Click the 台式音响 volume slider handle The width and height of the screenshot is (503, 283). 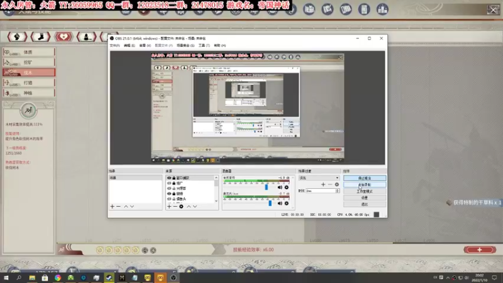(x=266, y=187)
